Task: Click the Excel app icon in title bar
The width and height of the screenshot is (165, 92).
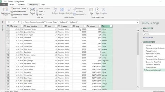Action: (1, 2)
